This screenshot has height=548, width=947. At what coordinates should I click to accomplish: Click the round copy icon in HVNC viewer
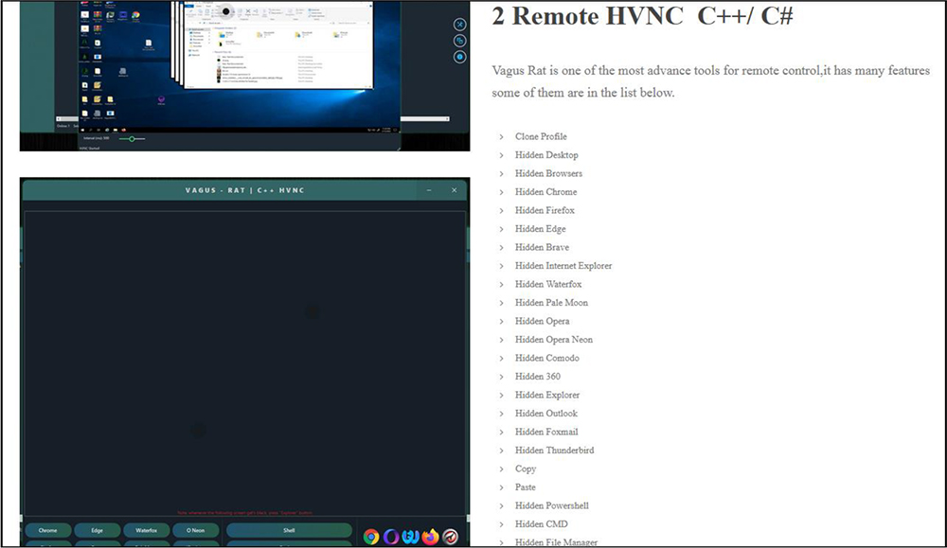coord(459,41)
